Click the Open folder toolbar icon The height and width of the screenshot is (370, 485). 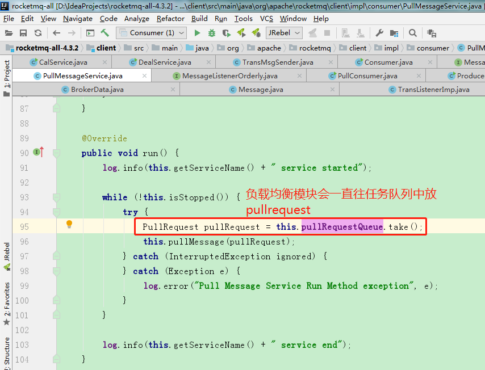tap(9, 33)
